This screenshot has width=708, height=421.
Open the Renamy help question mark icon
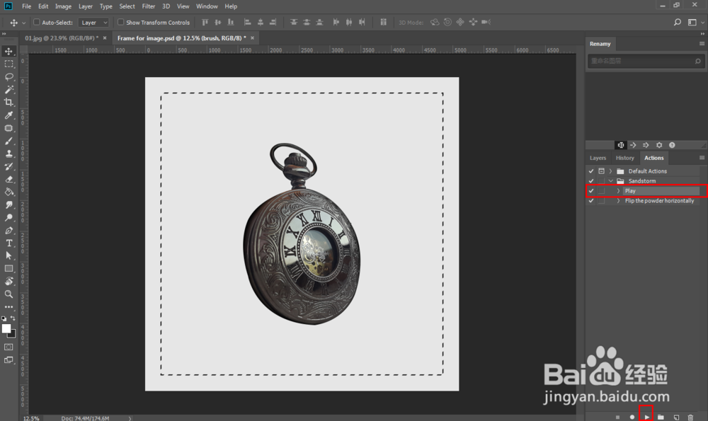pyautogui.click(x=672, y=145)
